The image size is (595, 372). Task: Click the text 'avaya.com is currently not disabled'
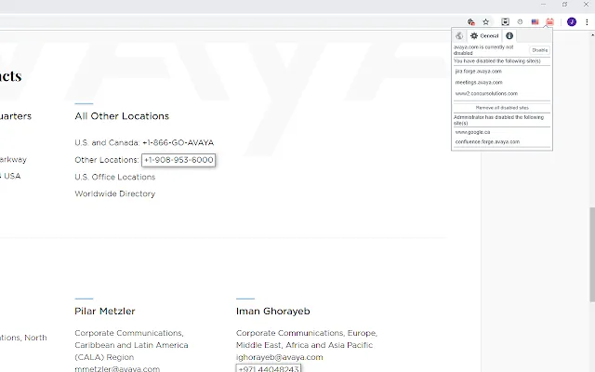pyautogui.click(x=483, y=50)
